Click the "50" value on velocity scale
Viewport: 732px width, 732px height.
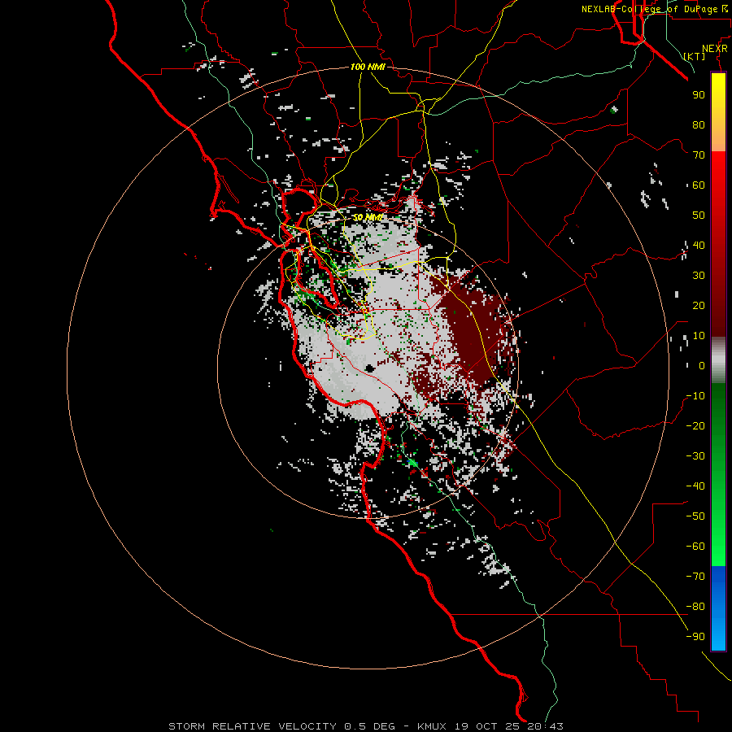(699, 216)
